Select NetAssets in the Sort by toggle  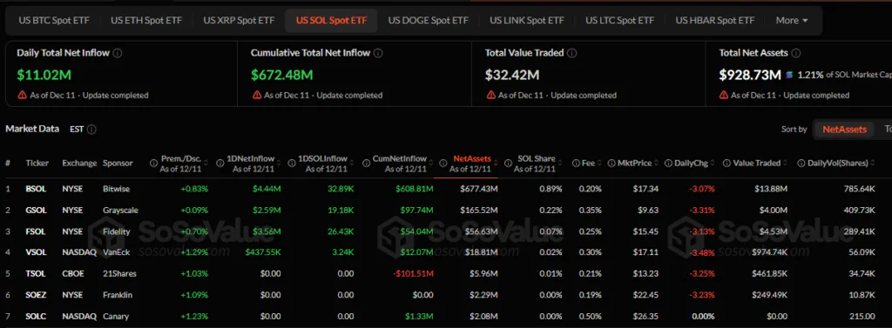(844, 130)
